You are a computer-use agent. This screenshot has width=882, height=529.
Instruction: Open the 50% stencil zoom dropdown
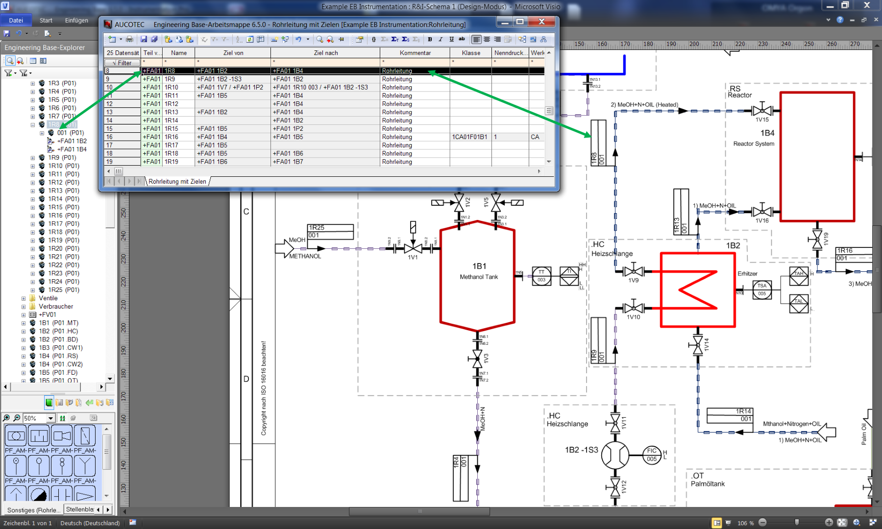[x=50, y=418]
